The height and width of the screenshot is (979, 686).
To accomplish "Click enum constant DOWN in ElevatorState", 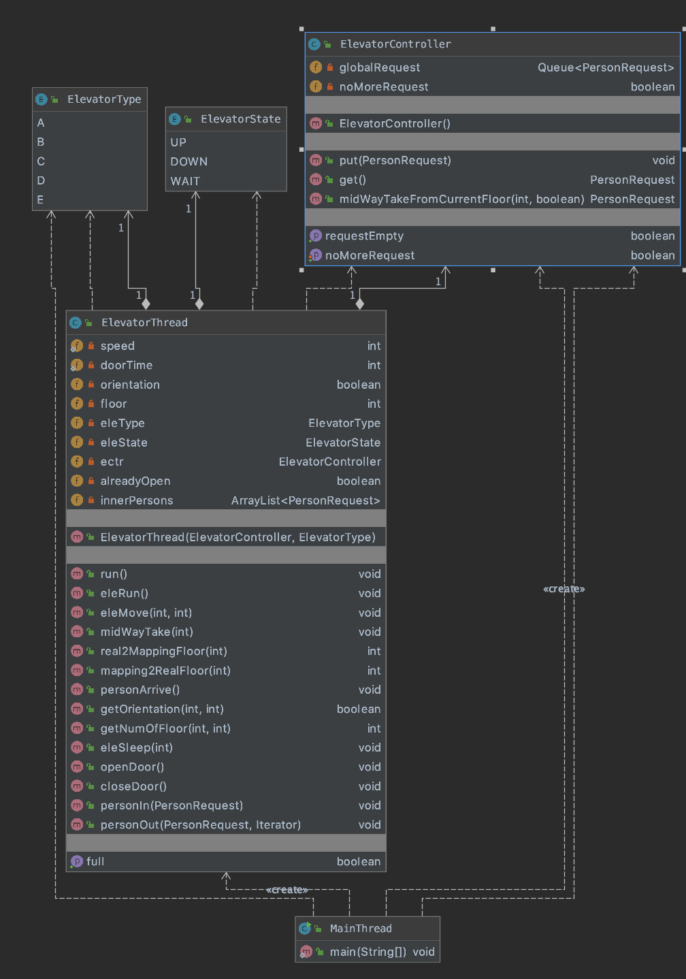I will tap(189, 161).
